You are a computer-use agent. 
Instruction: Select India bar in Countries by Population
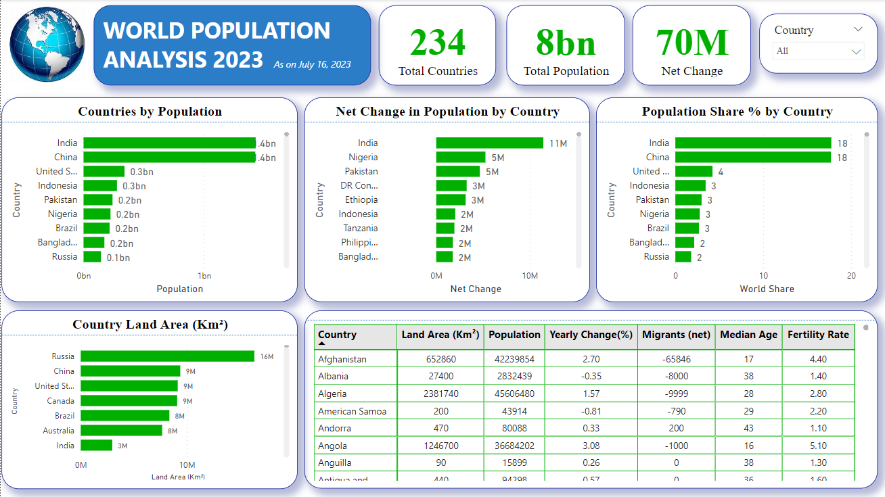click(x=169, y=143)
